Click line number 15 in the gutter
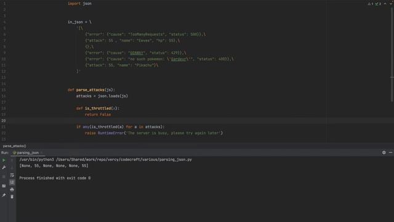The image size is (394, 222). (3, 90)
